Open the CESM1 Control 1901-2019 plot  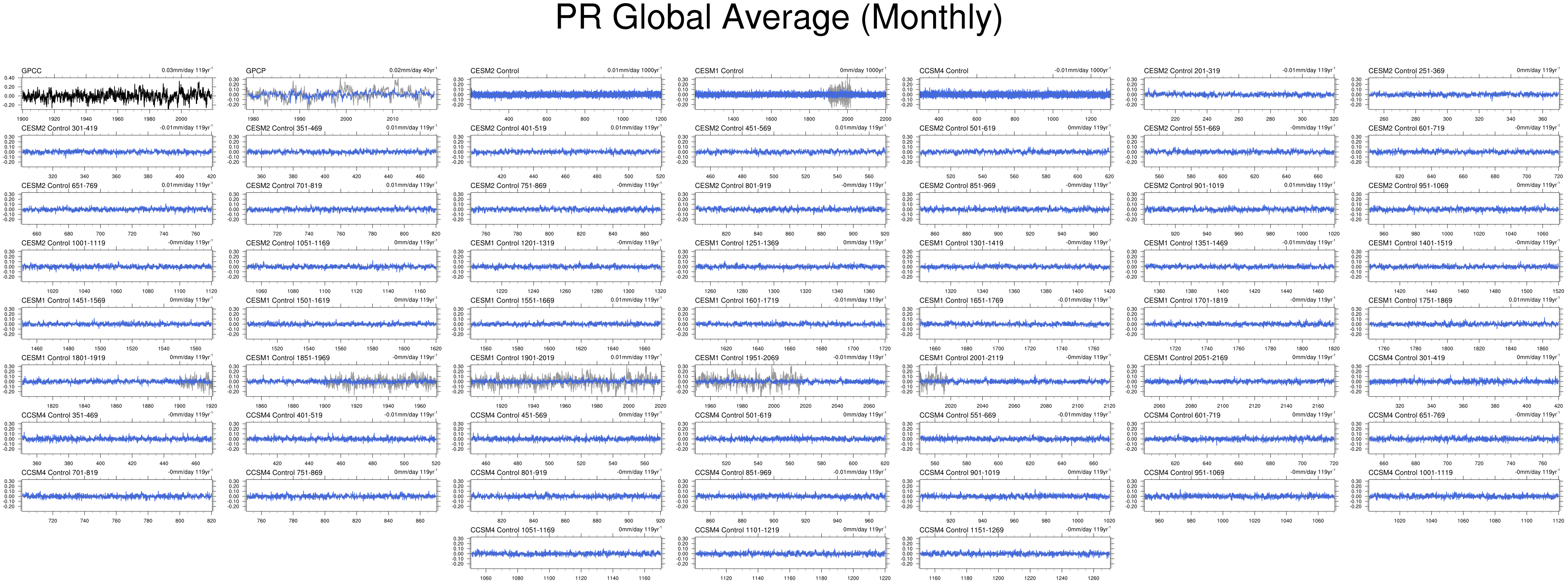click(566, 380)
